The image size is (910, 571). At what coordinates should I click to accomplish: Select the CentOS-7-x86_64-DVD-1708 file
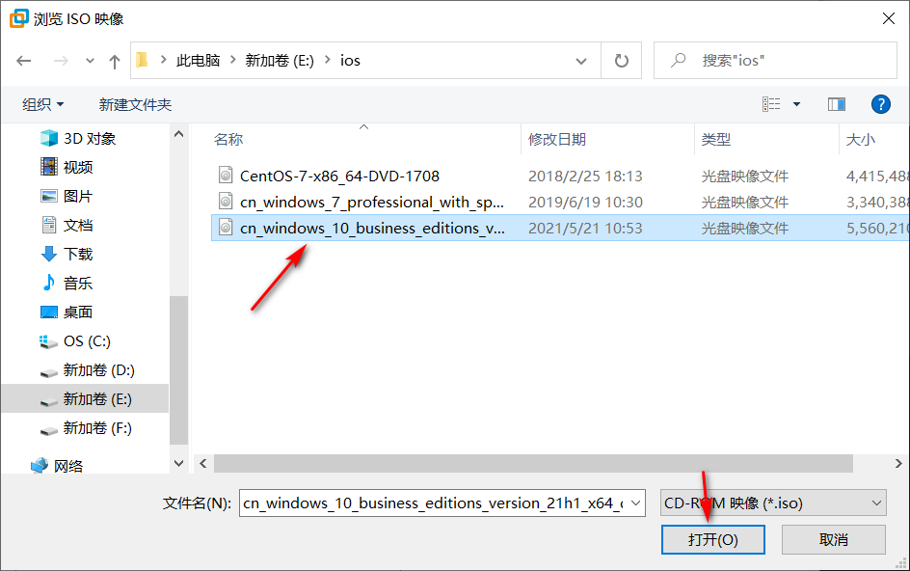(x=339, y=176)
